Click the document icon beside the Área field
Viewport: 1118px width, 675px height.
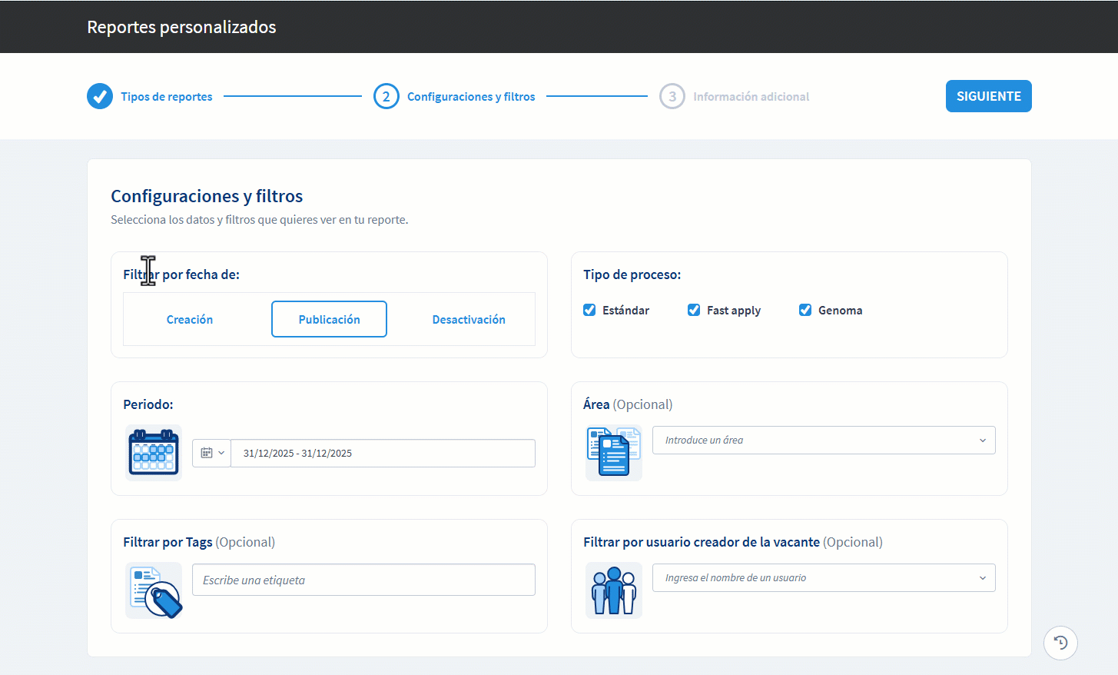click(x=612, y=453)
